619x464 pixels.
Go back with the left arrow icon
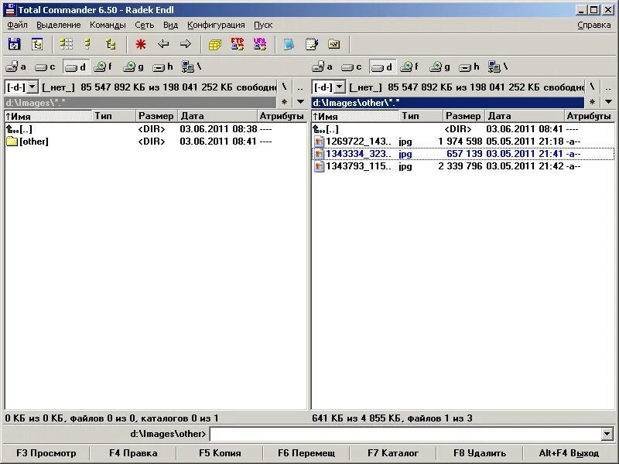pyautogui.click(x=163, y=44)
